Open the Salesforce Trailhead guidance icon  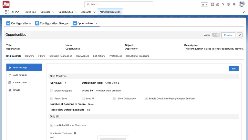218,5
